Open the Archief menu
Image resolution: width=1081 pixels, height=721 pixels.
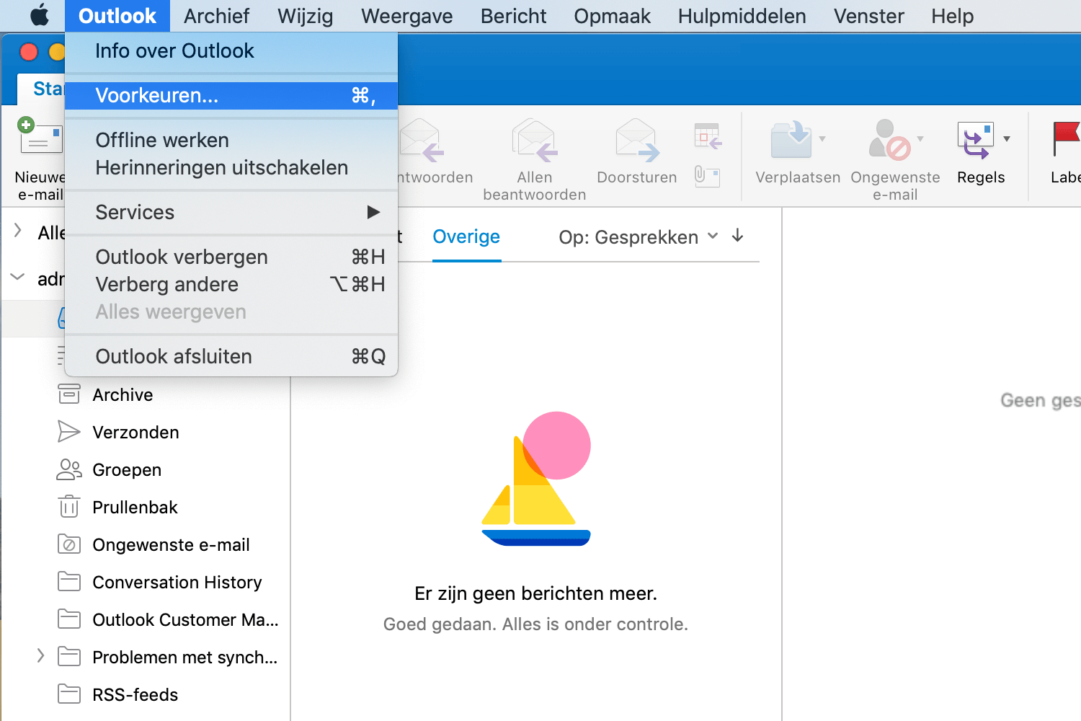pyautogui.click(x=216, y=16)
